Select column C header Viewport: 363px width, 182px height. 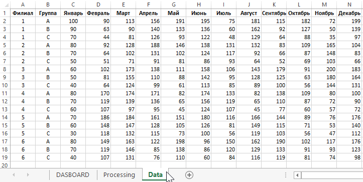73,5
